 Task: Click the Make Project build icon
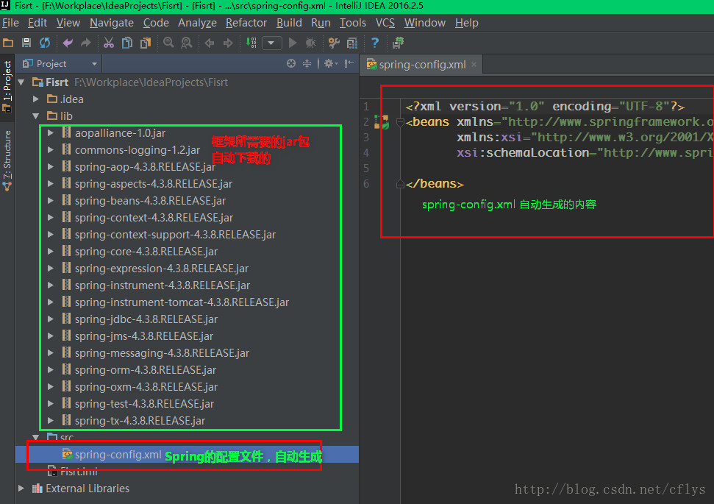tap(251, 43)
